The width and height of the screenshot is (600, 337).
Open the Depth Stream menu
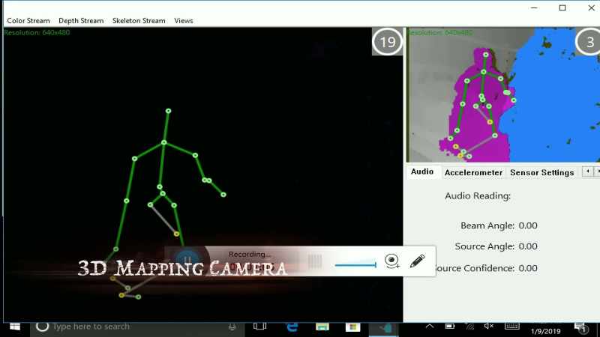[81, 21]
